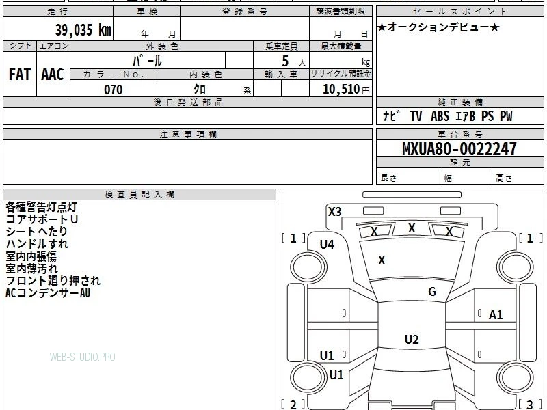Click the G mark on the windshield
547x410 pixels.
point(432,292)
